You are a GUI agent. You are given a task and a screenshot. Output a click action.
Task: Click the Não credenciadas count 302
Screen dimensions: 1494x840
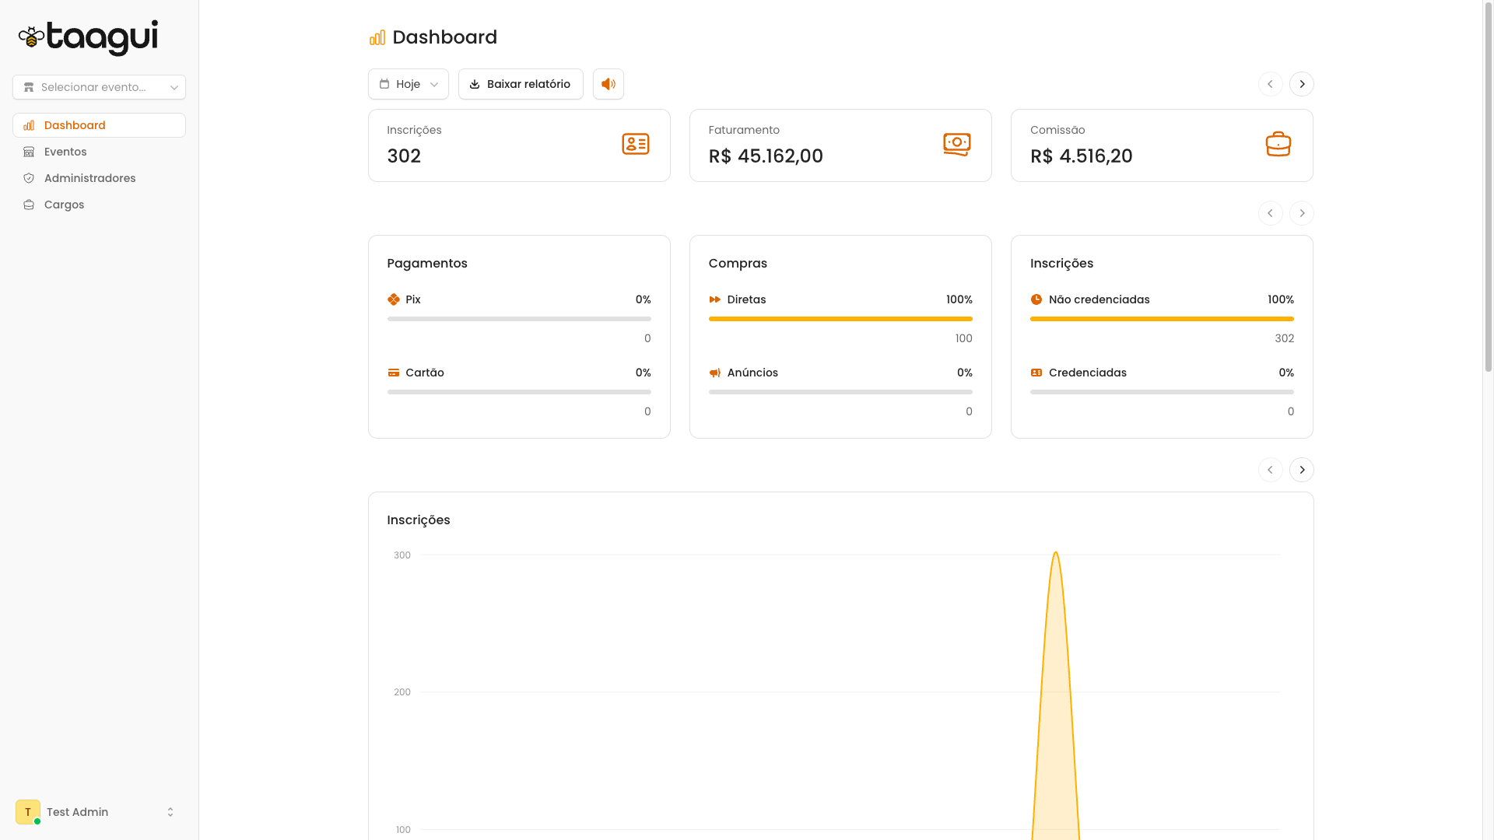tap(1285, 338)
